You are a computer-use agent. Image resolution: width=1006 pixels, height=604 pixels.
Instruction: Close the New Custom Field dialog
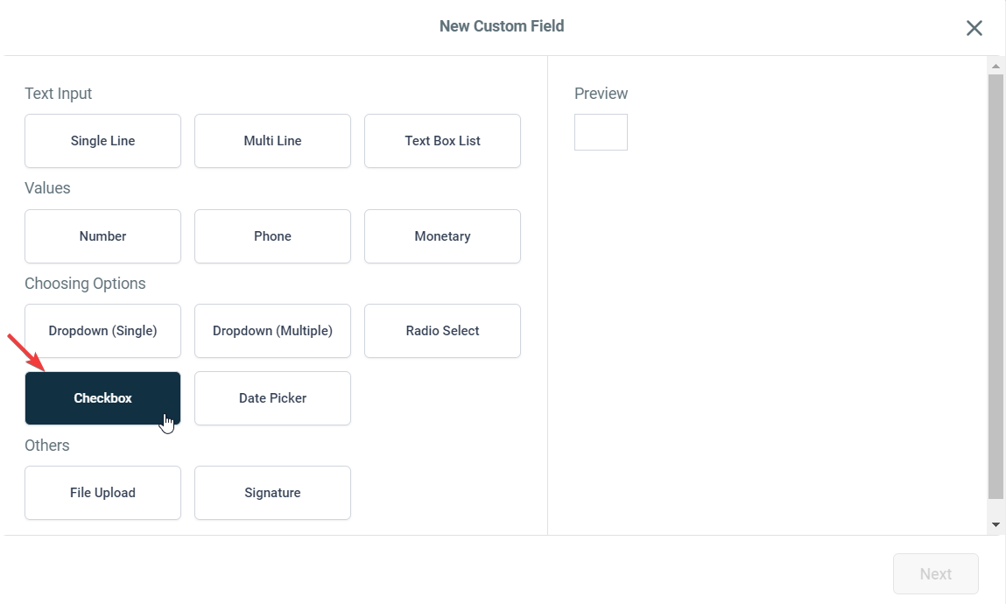click(974, 28)
